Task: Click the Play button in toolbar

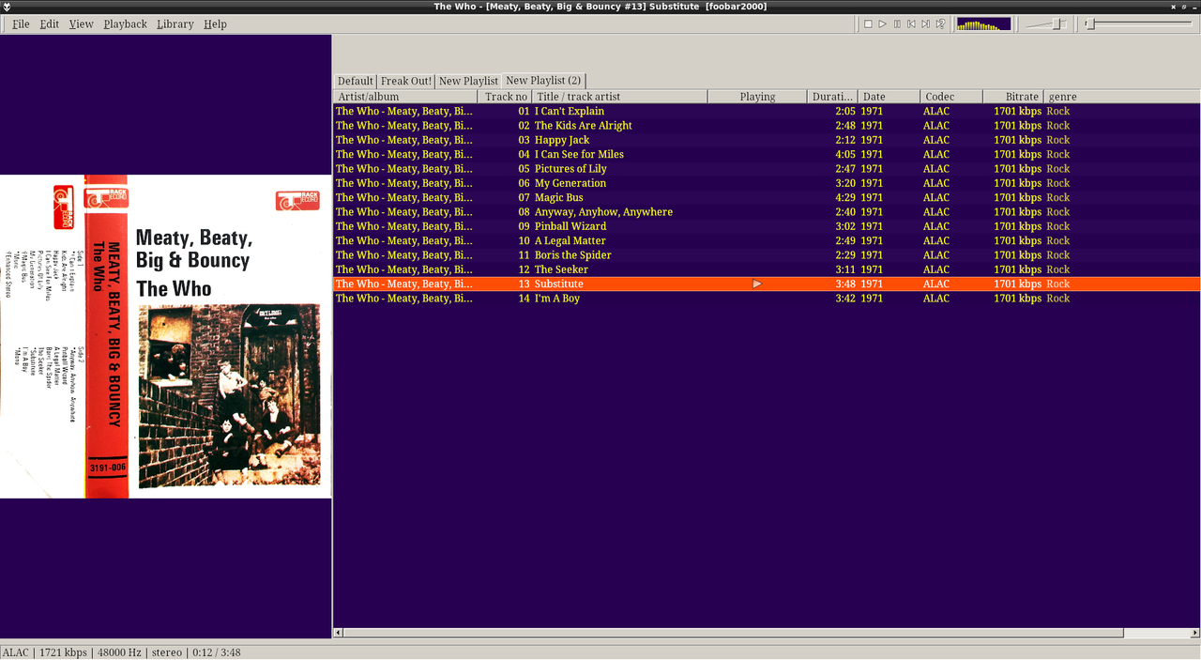Action: [x=882, y=23]
